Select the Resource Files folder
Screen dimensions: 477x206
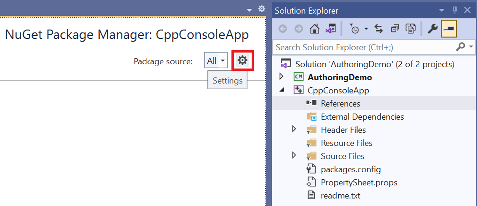point(347,143)
